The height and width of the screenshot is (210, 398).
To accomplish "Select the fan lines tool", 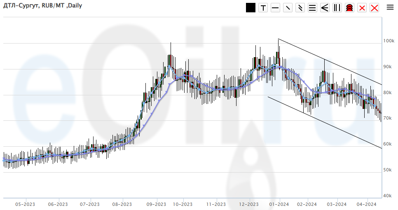I will 325,8.
